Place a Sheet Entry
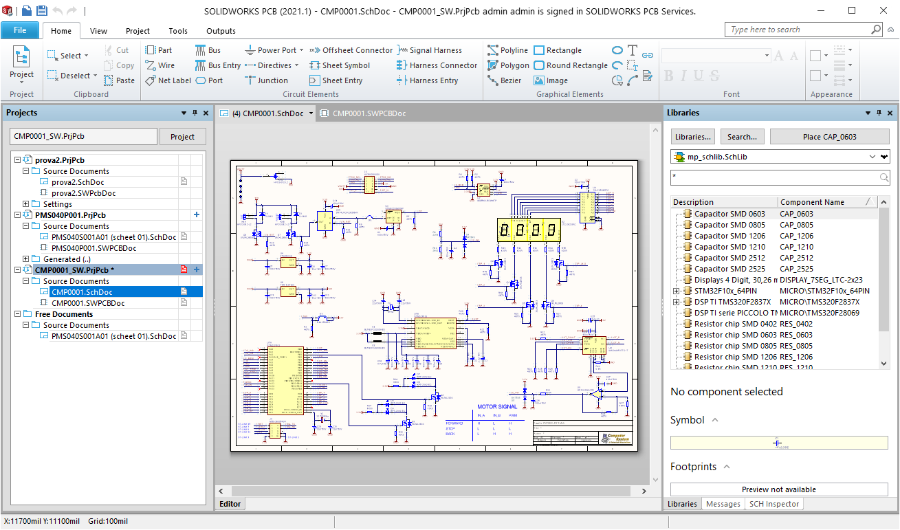900x530 pixels. (x=336, y=80)
